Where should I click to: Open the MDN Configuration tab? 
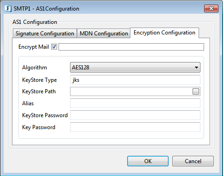(104, 34)
